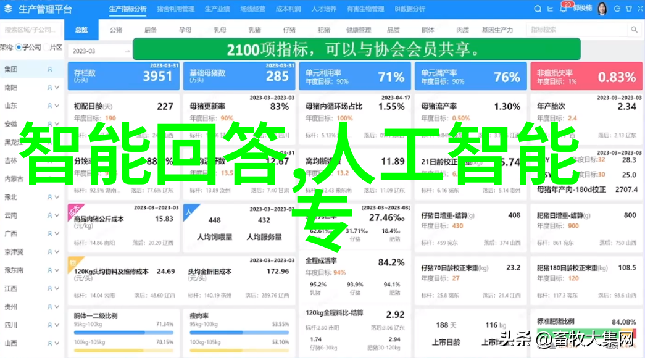Expand the 山东 region chevron

pyautogui.click(x=57, y=106)
